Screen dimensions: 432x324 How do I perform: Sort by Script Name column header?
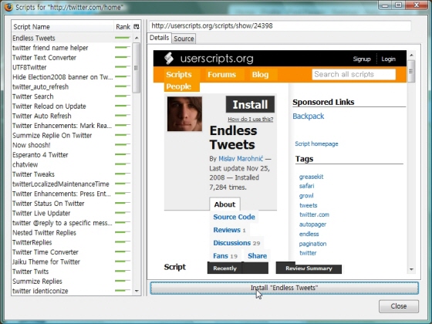click(x=62, y=27)
